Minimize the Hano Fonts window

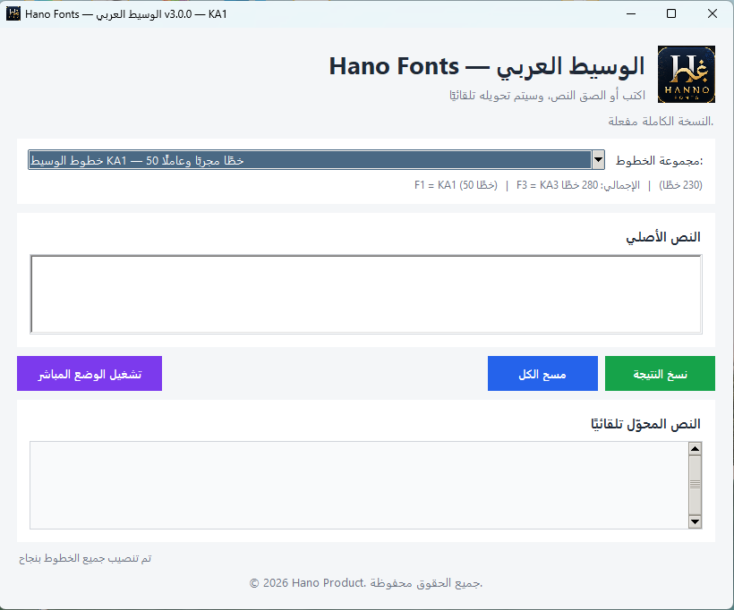coord(631,13)
